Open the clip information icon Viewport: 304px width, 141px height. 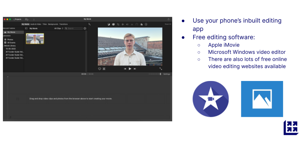pos(146,25)
